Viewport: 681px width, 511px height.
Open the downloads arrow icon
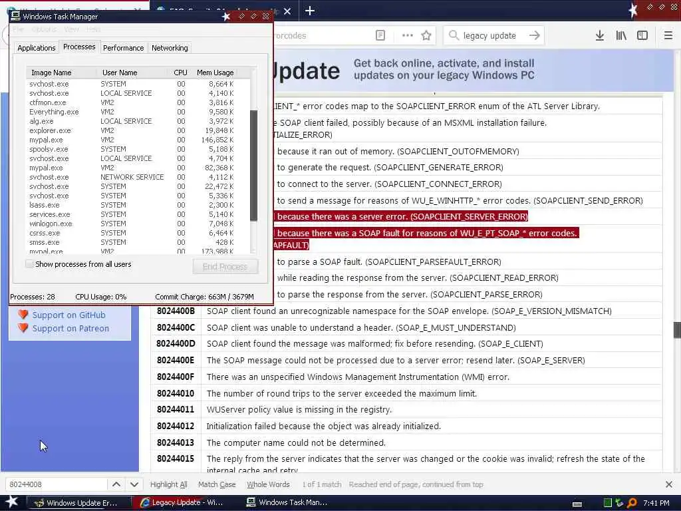click(x=600, y=35)
